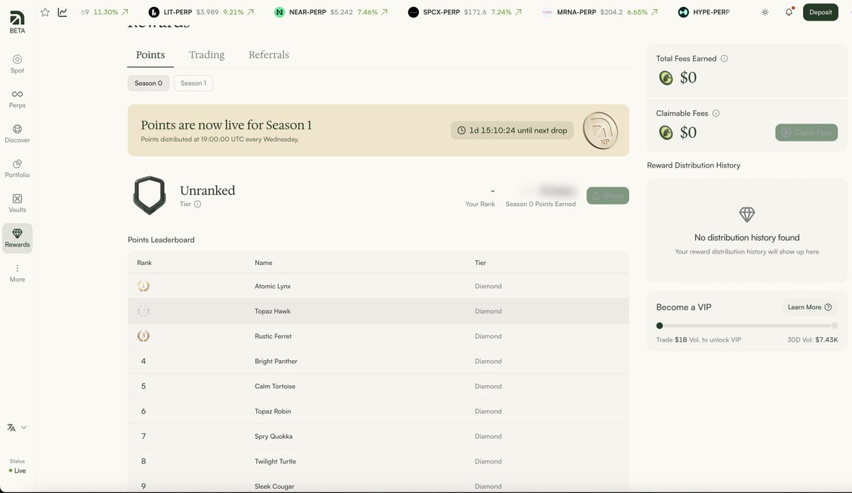Switch to the Points tab

151,55
